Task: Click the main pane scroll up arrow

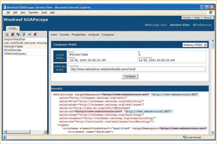Action: pyautogui.click(x=213, y=40)
